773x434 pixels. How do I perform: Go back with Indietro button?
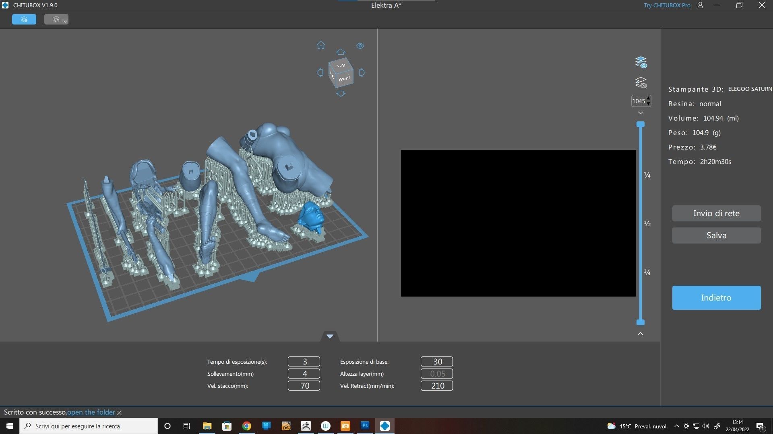point(716,298)
